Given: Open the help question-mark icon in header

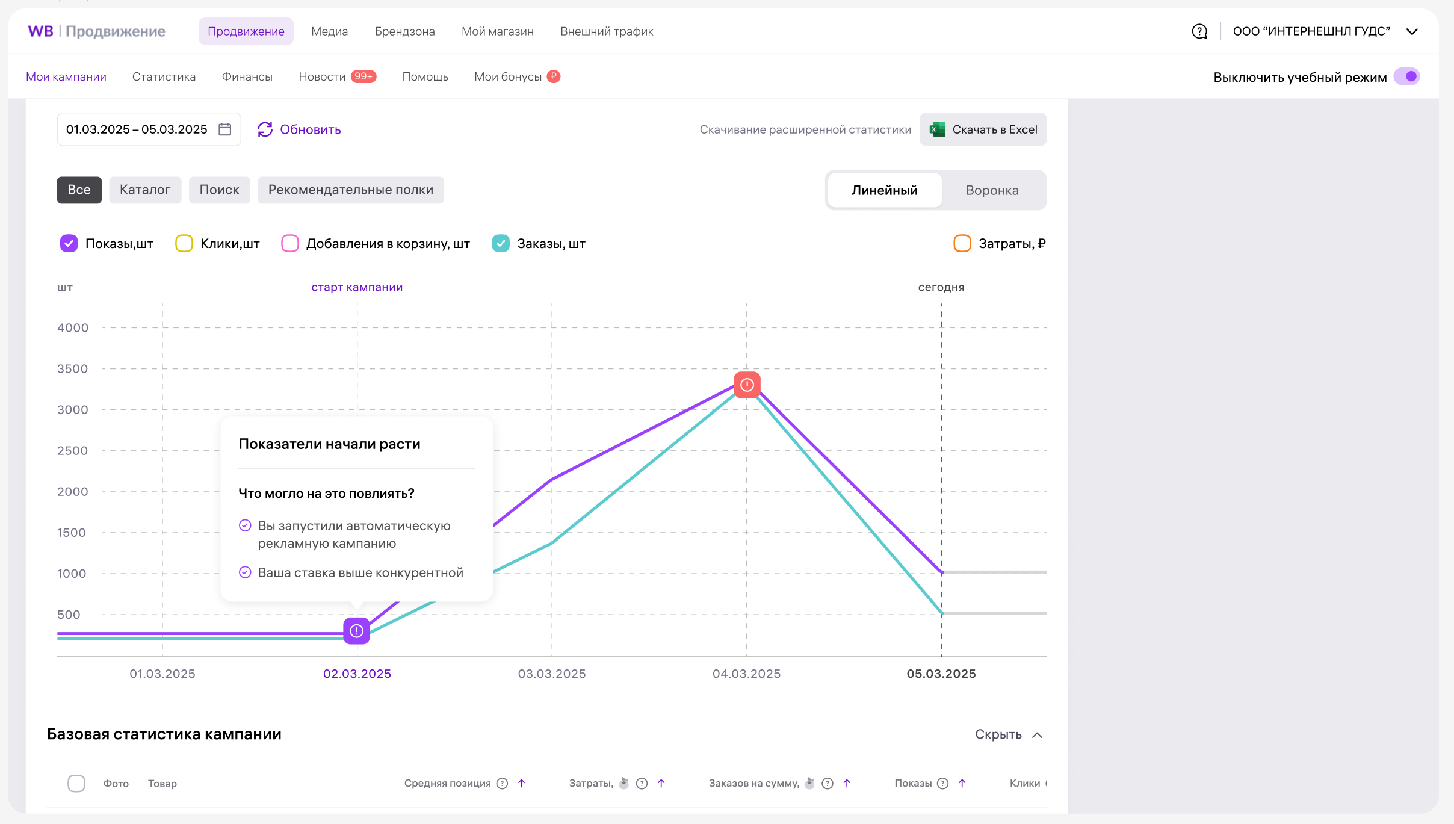Looking at the screenshot, I should point(1199,31).
